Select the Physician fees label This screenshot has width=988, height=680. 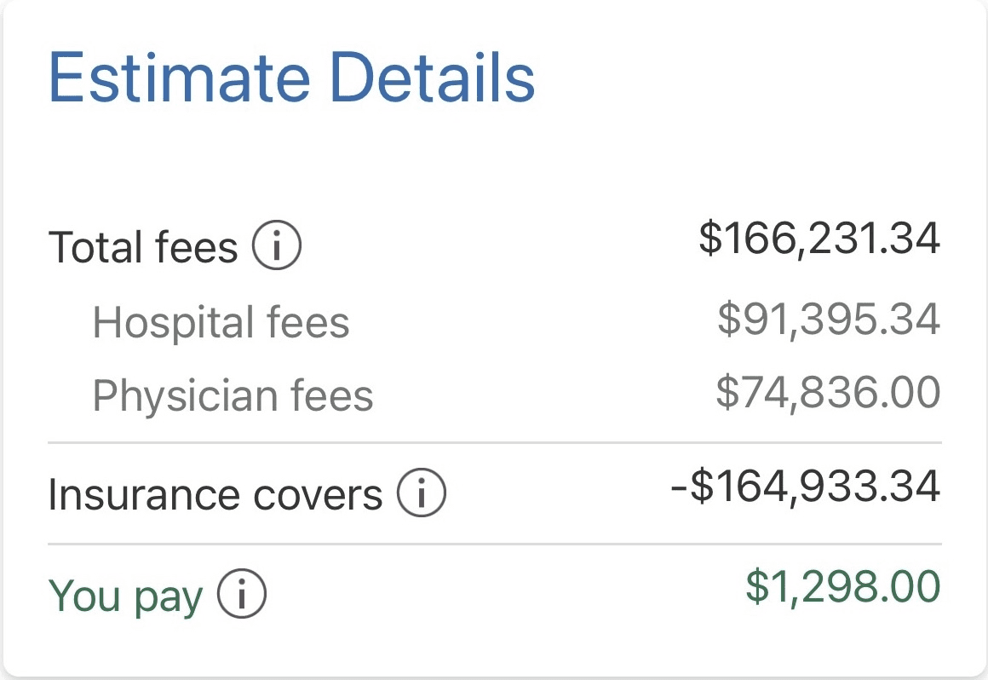233,396
